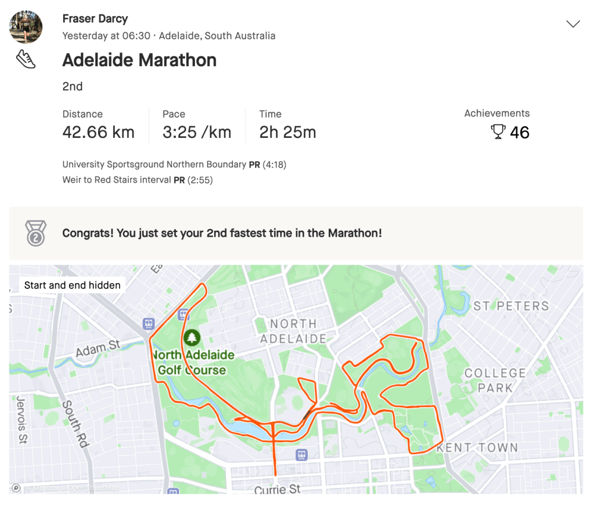View the 46 achievements count
This screenshot has width=594, height=514.
(x=519, y=133)
